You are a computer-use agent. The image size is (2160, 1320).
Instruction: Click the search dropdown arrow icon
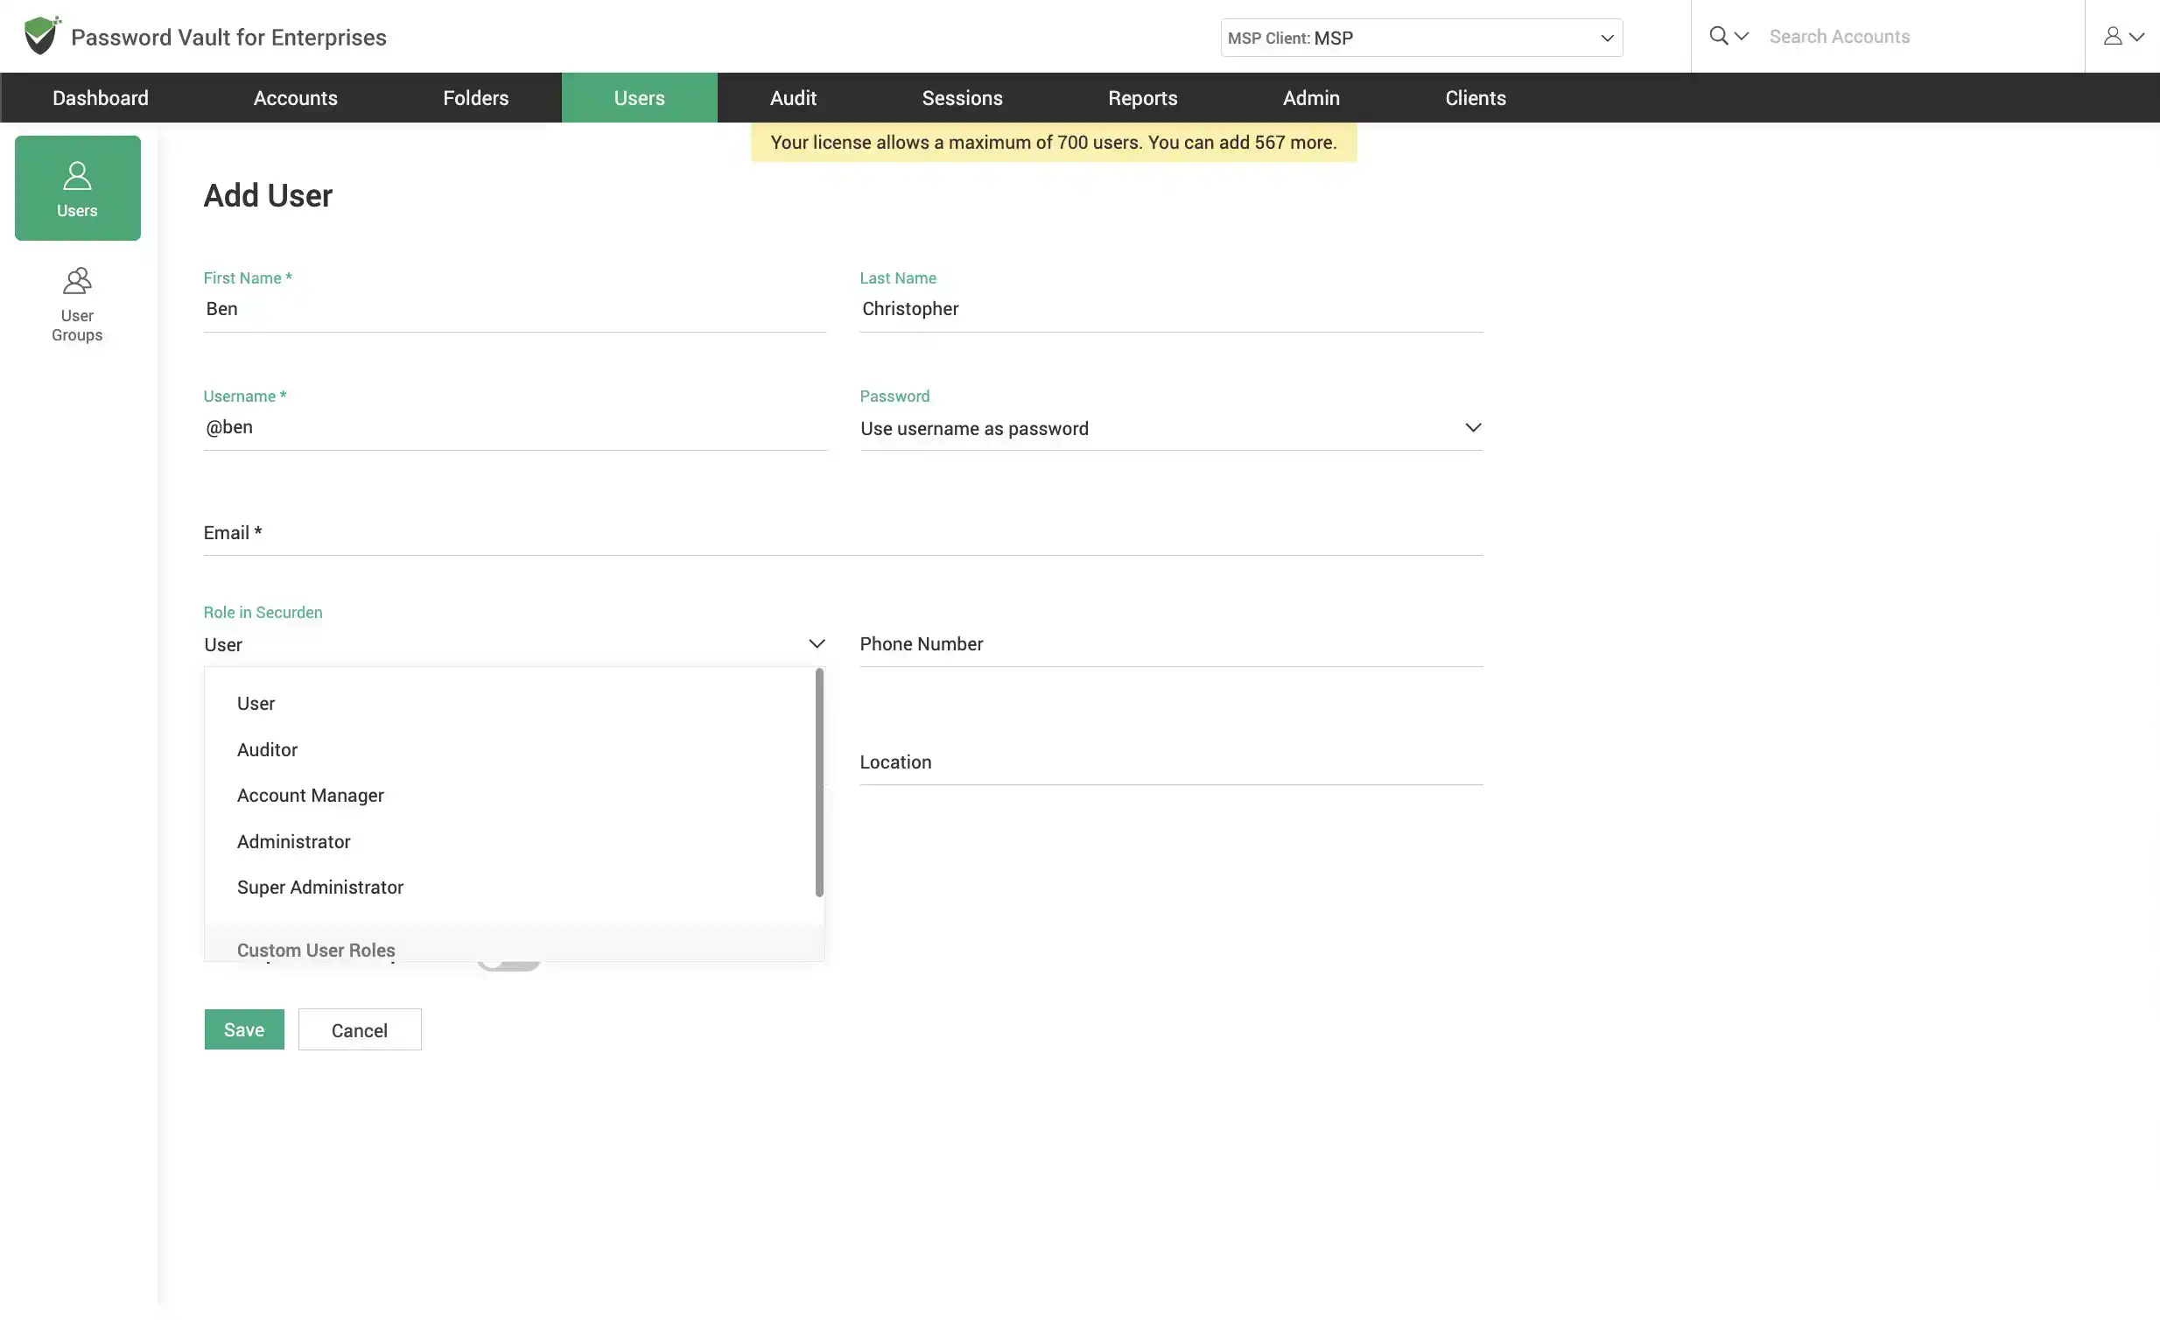pyautogui.click(x=1741, y=36)
